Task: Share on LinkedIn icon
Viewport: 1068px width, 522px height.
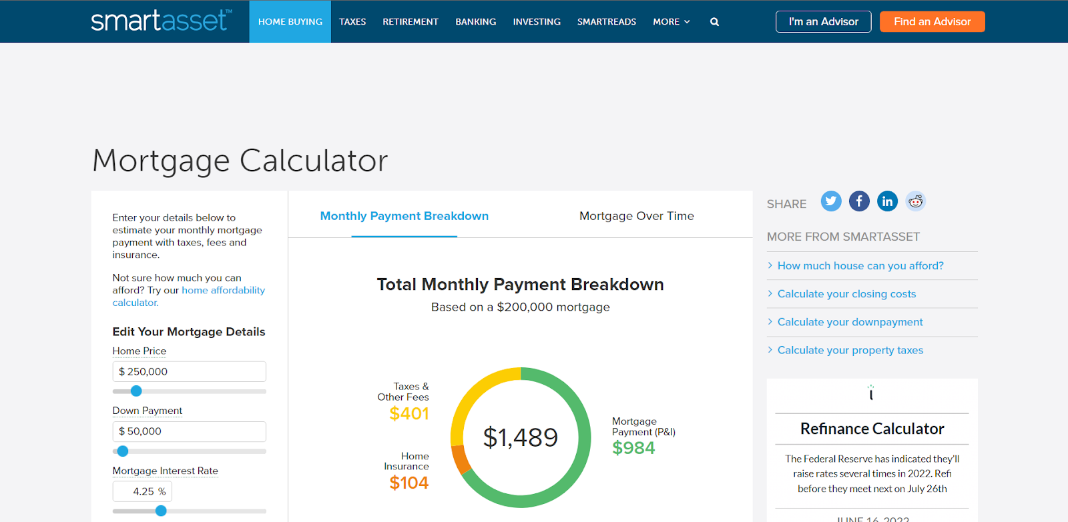Action: point(887,201)
